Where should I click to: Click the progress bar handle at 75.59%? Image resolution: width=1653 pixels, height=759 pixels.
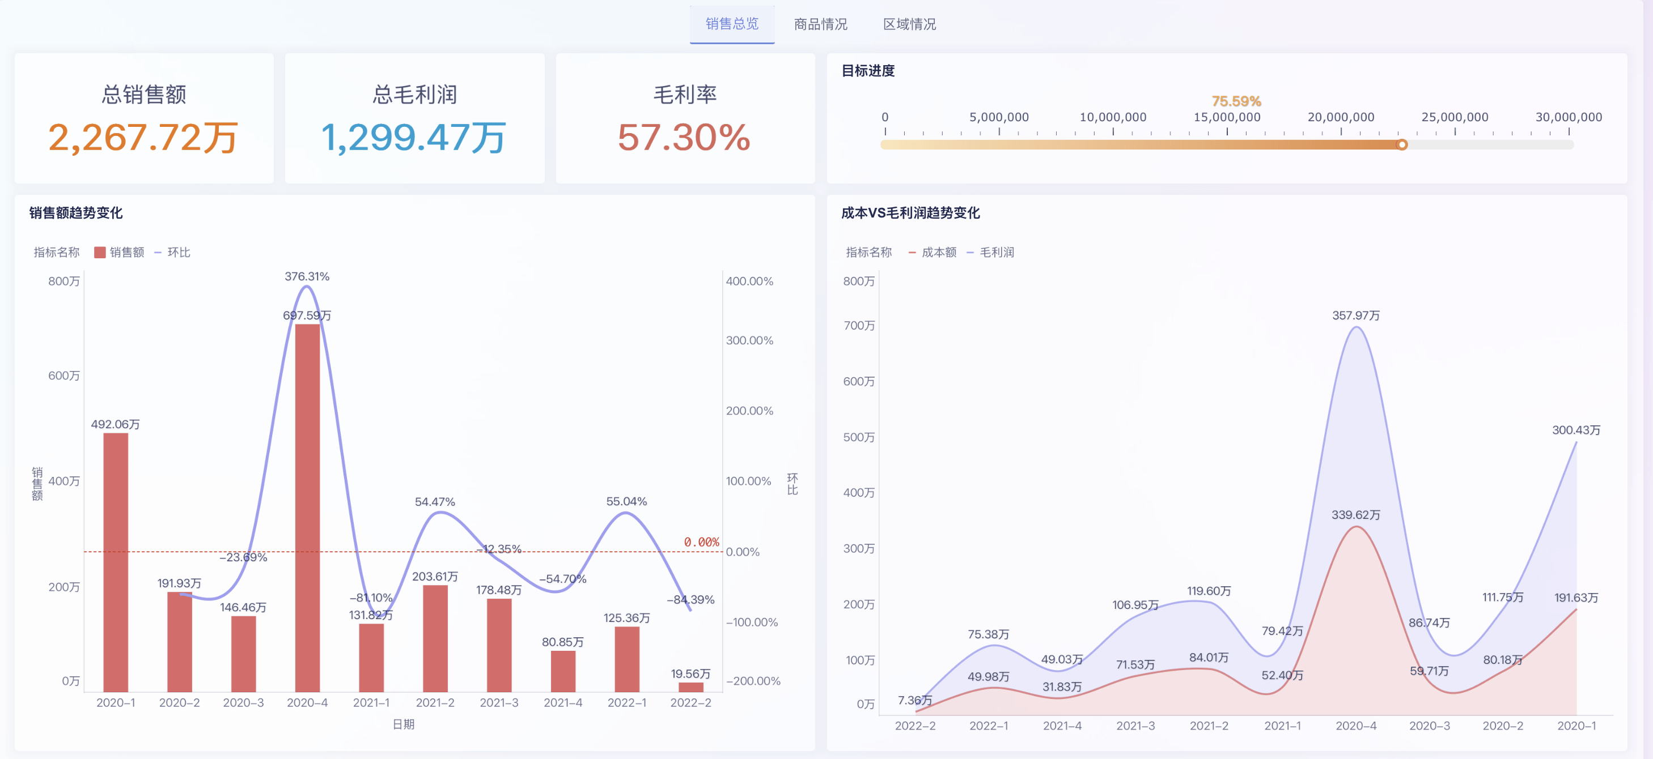click(x=1402, y=145)
